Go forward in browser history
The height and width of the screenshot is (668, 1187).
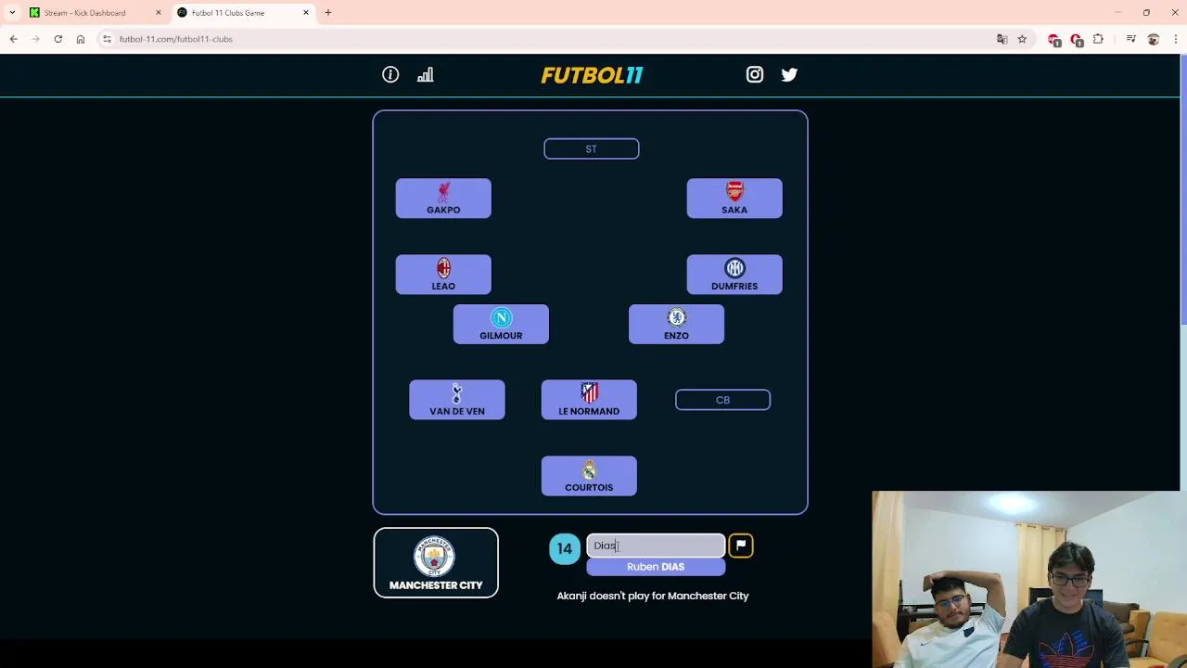(x=36, y=39)
